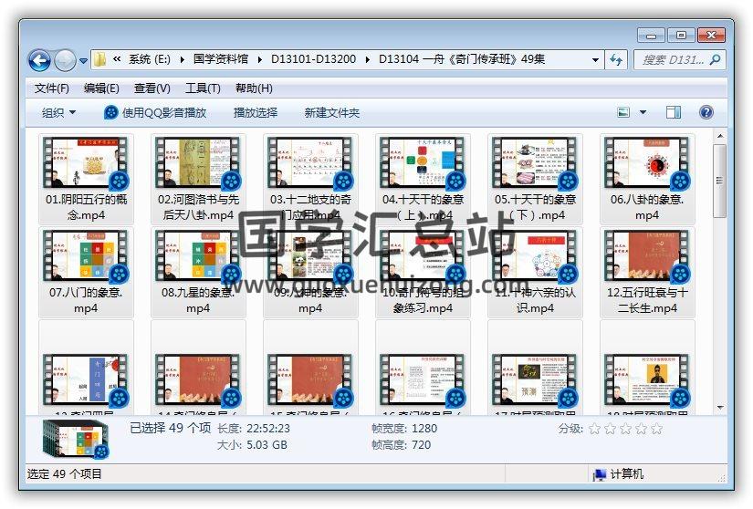753x509 pixels.
Task: Select video 11.十神六亲的认识.mp4
Action: (535, 272)
